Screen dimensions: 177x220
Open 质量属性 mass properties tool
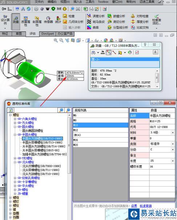pos(25,21)
